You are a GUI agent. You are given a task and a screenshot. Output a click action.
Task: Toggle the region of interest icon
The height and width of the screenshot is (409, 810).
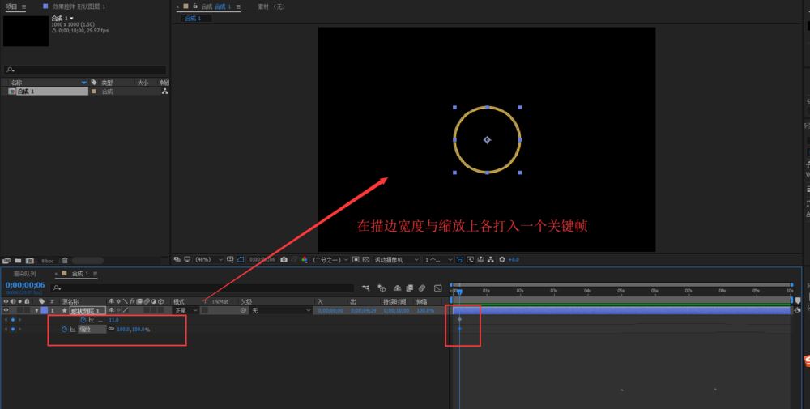click(x=356, y=260)
